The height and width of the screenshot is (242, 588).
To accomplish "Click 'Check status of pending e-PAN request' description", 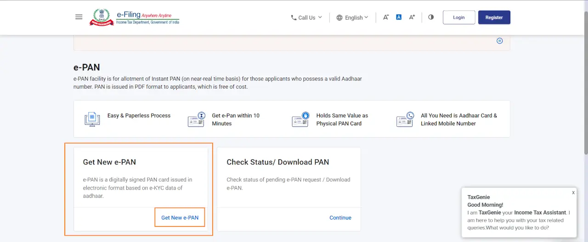I will coord(288,184).
